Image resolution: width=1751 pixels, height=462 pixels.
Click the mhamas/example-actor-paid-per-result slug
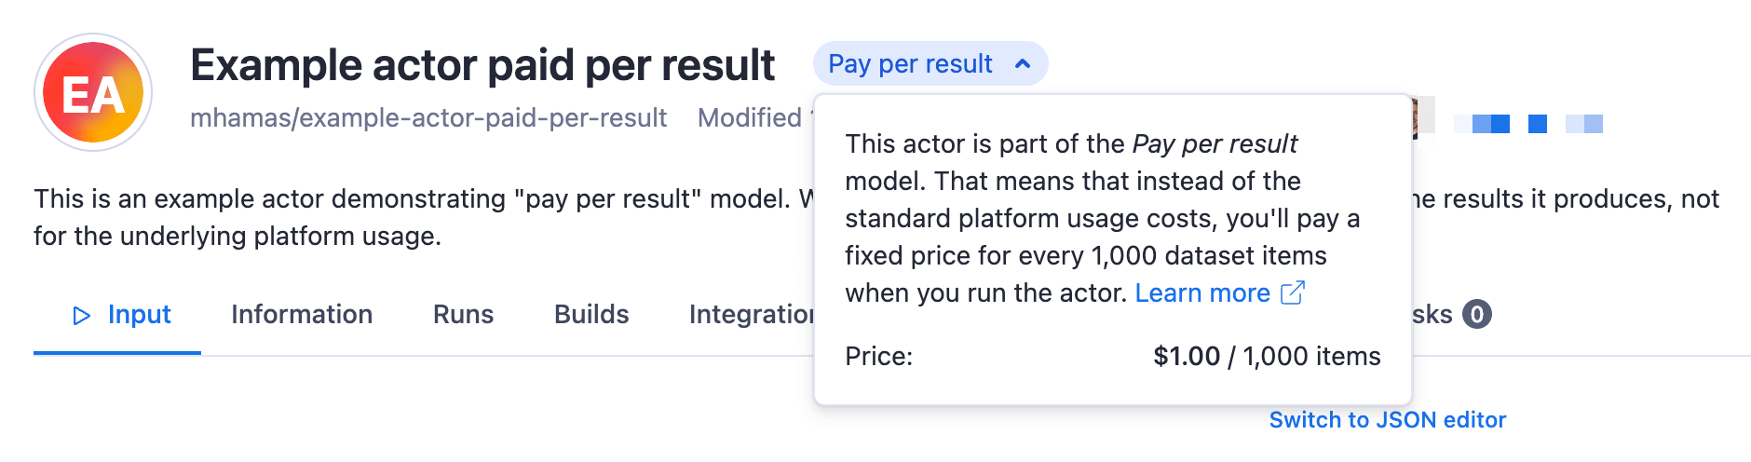428,118
